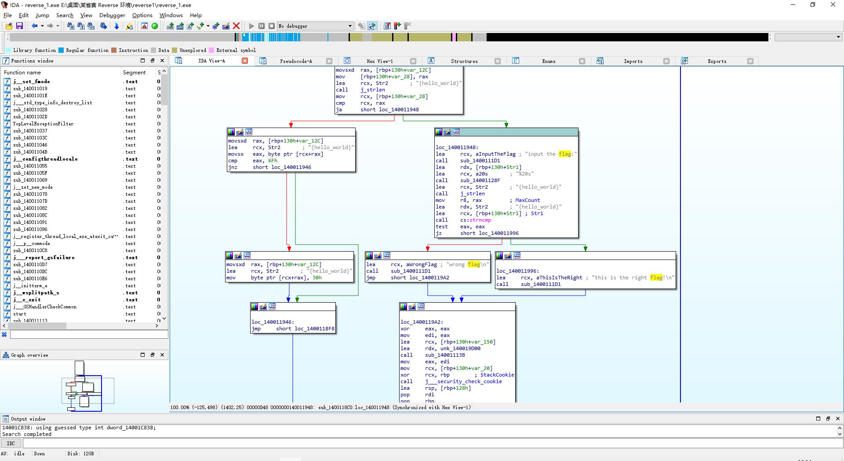
Task: Click the green circle toolbar icon
Action: [155, 26]
